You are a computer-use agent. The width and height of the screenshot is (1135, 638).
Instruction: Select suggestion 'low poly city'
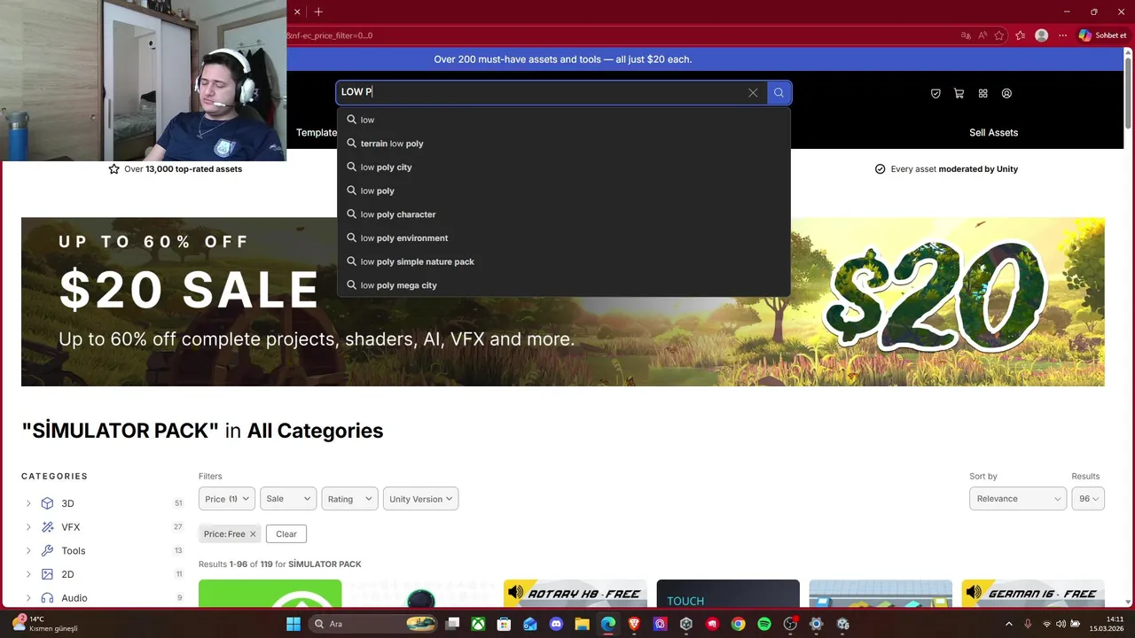(x=564, y=167)
